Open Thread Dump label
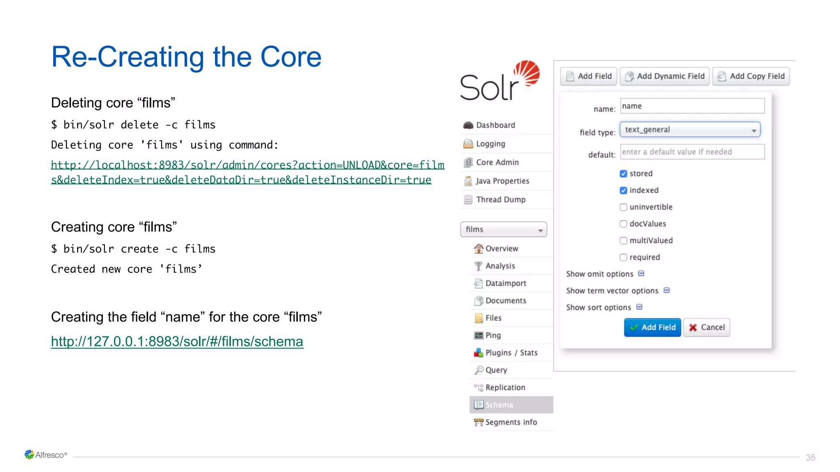Viewport: 840px width, 472px height. point(501,200)
